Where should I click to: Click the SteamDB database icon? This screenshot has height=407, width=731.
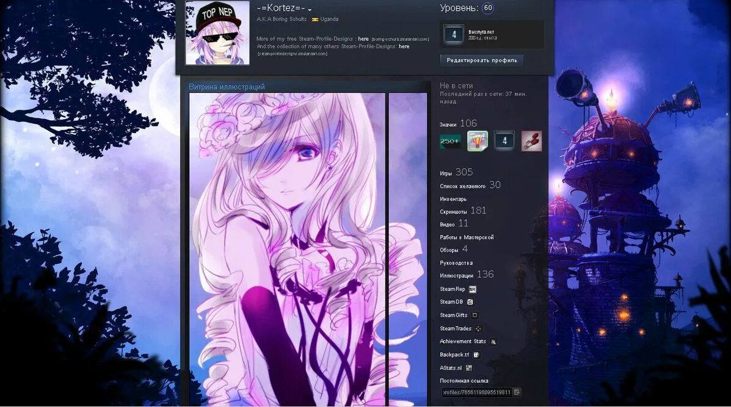[x=470, y=302]
